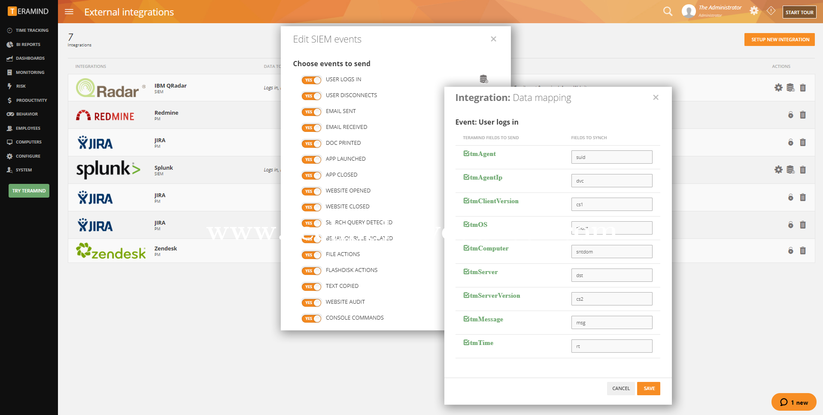Toggle the APP LAUNCHED switch

coord(311,159)
